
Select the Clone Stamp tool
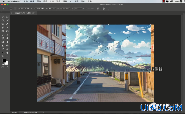[7, 35]
